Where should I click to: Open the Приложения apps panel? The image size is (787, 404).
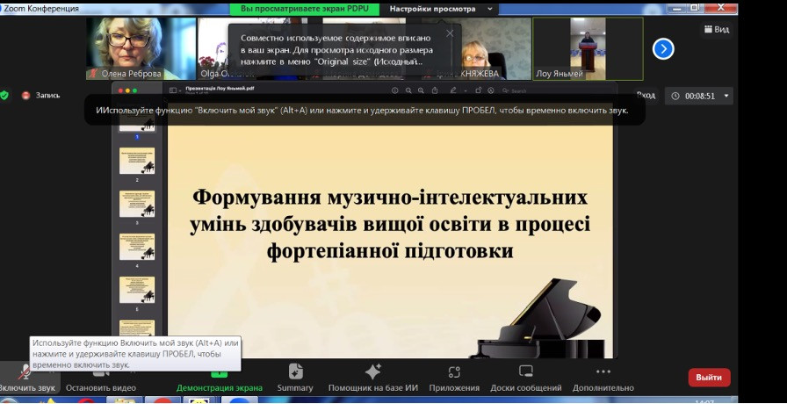pos(454,379)
